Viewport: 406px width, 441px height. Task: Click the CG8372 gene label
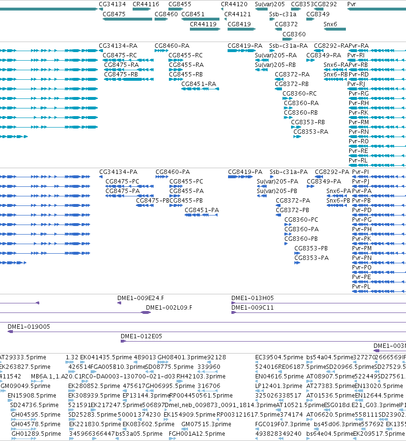[286, 24]
